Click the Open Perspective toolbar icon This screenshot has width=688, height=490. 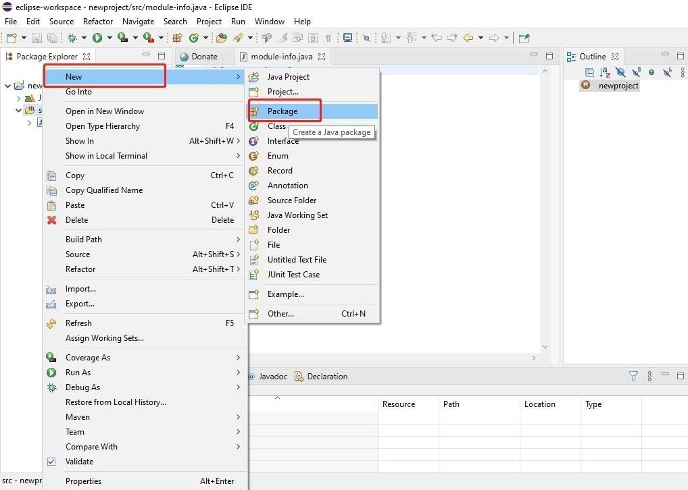click(524, 38)
